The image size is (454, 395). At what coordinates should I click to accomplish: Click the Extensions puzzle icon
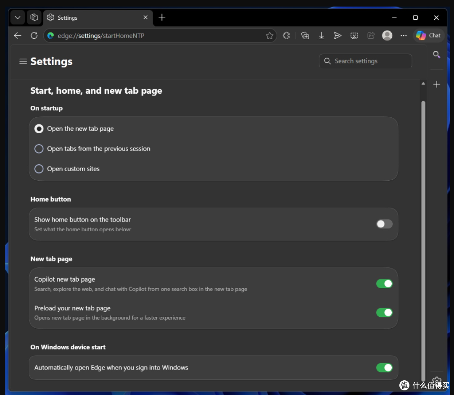[286, 36]
